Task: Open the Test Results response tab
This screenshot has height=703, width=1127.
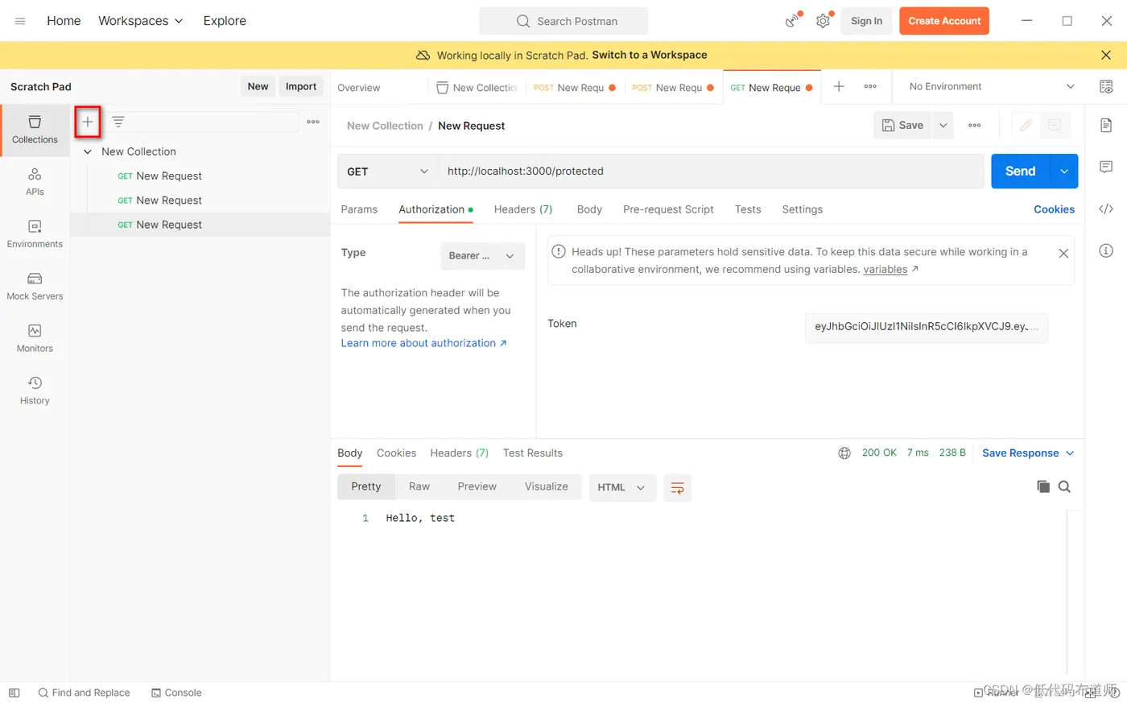Action: (533, 453)
